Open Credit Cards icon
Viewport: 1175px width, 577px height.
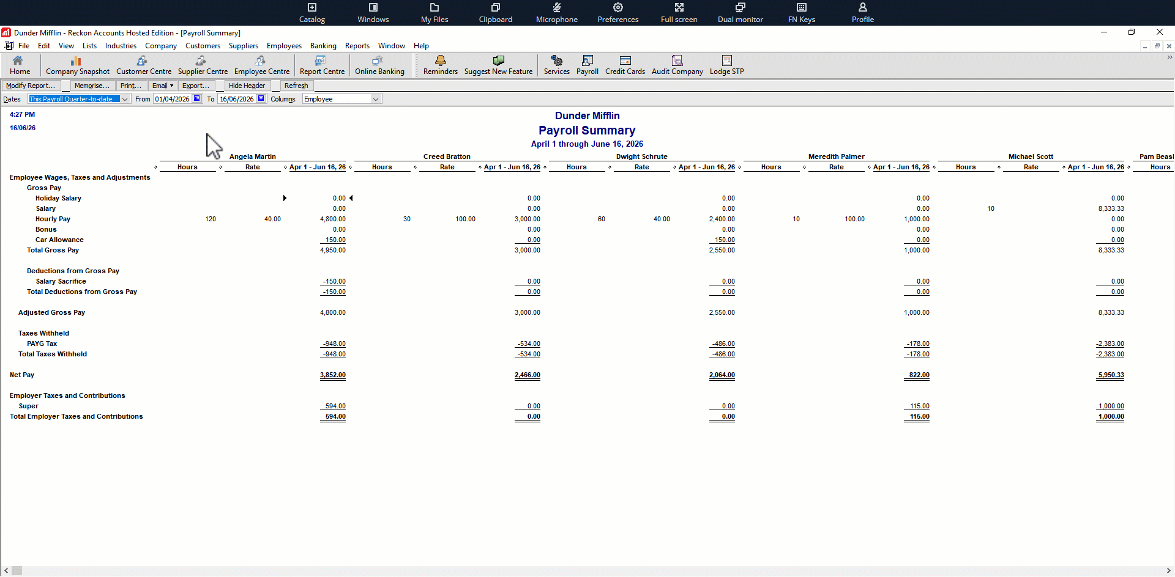(x=625, y=65)
